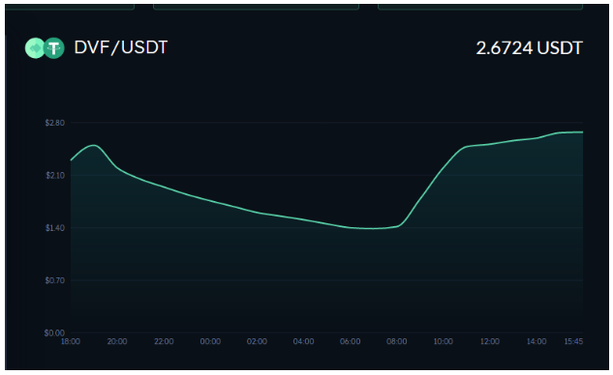Click the 00:00 time axis label
The width and height of the screenshot is (613, 375).
coord(210,341)
